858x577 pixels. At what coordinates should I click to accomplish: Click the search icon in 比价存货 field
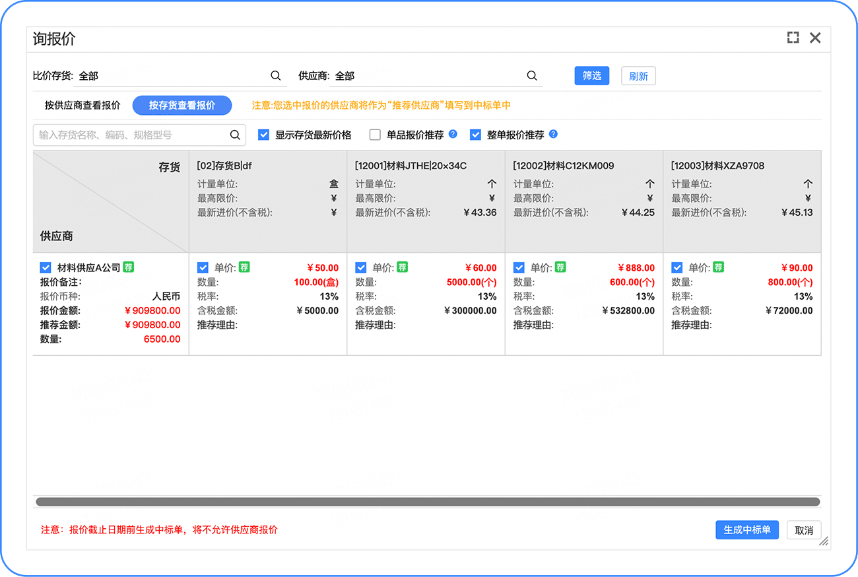click(x=276, y=76)
